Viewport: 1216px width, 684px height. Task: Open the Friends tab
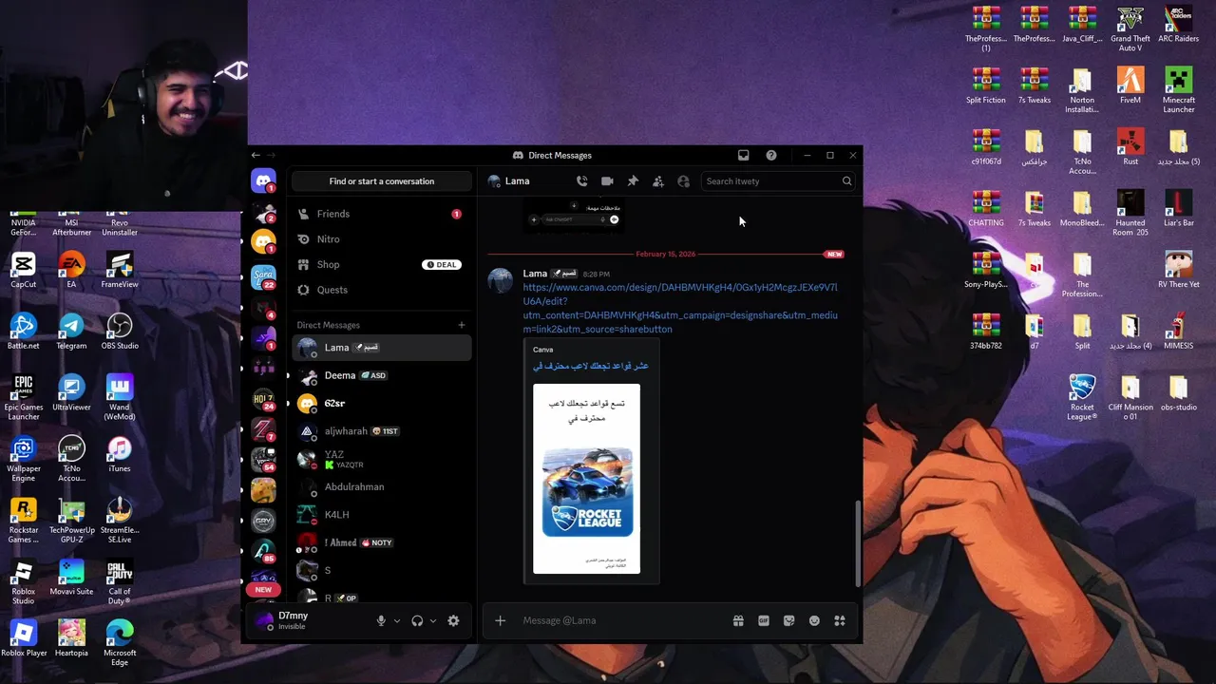pyautogui.click(x=381, y=214)
